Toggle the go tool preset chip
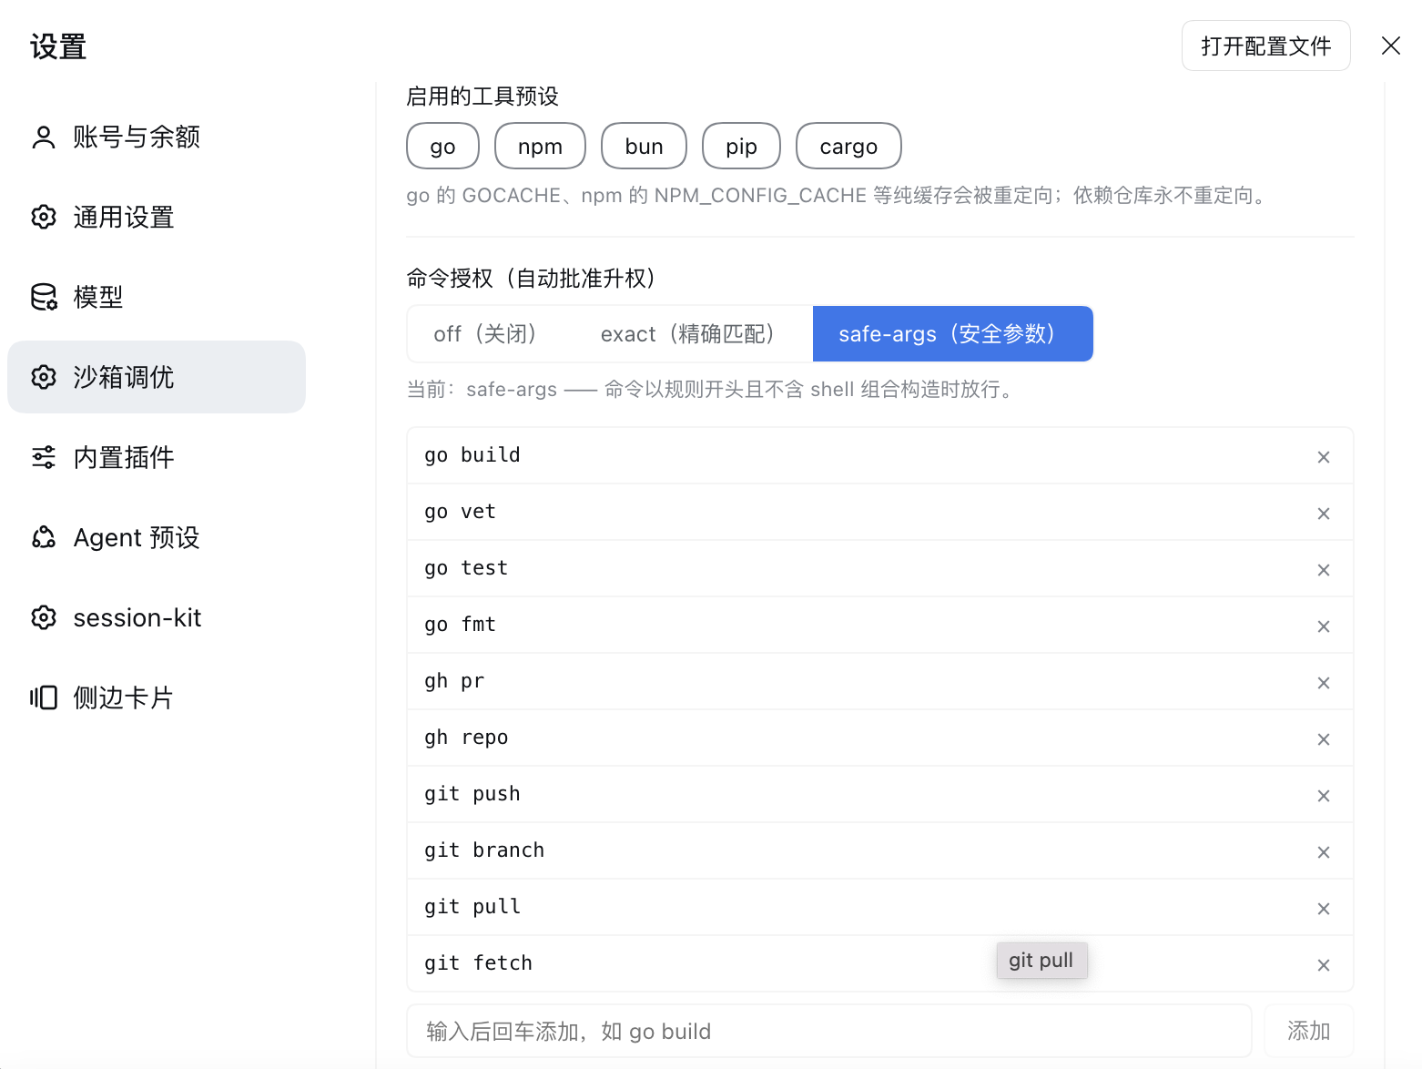Viewport: 1422px width, 1069px height. point(442,146)
